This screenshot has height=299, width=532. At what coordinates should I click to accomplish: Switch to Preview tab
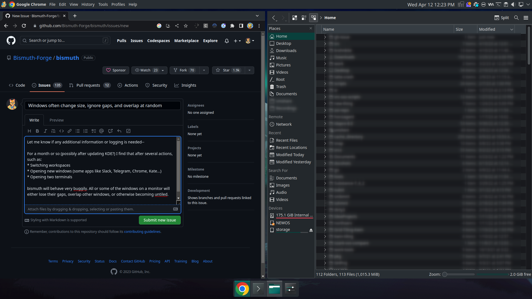[57, 120]
